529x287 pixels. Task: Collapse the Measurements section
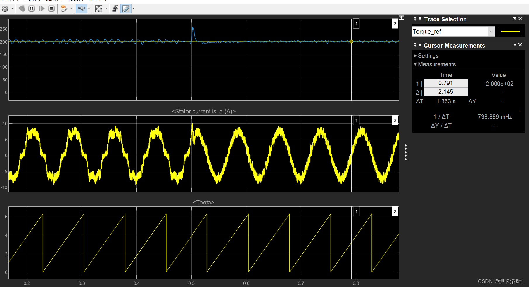pyautogui.click(x=416, y=64)
